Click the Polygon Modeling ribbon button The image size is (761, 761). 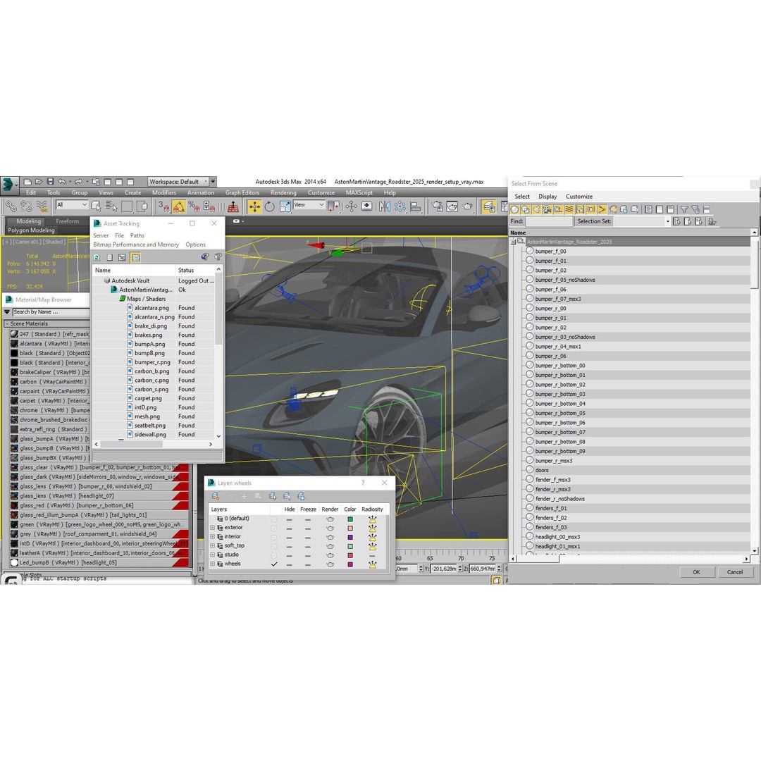[31, 230]
